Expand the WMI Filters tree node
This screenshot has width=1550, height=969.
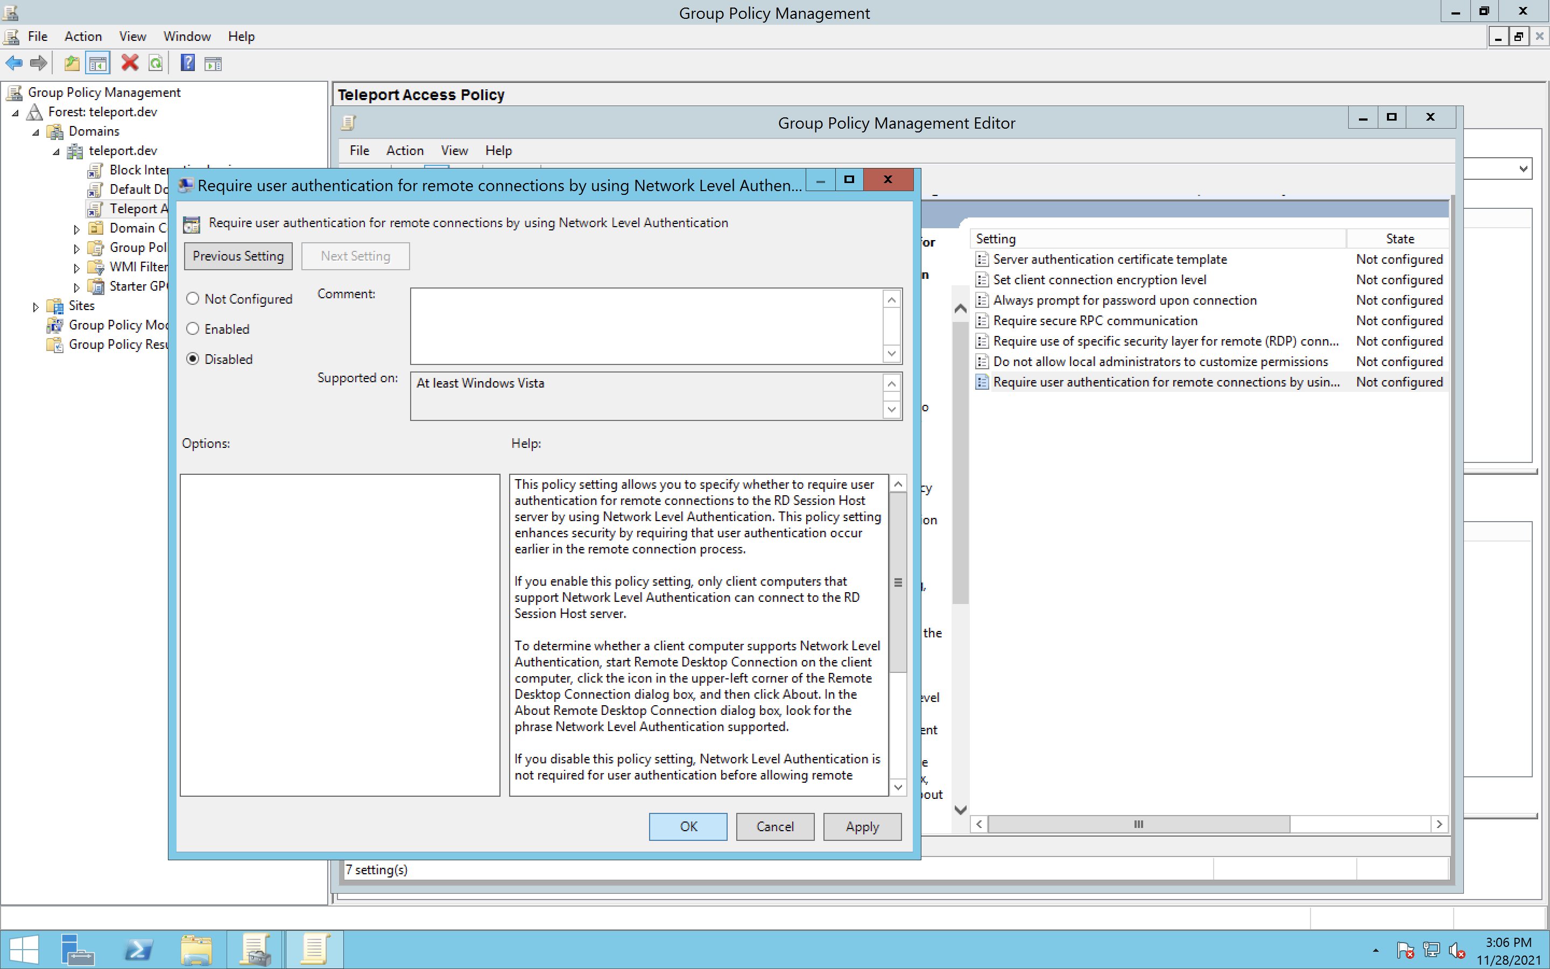[77, 268]
